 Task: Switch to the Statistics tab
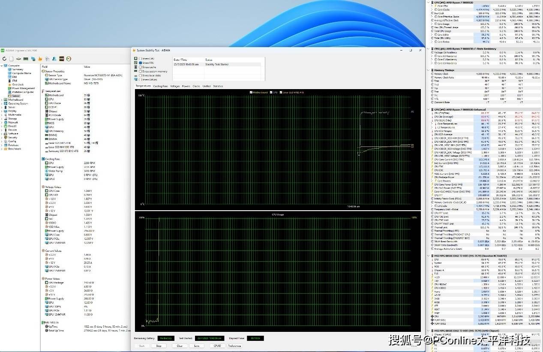pyautogui.click(x=218, y=86)
